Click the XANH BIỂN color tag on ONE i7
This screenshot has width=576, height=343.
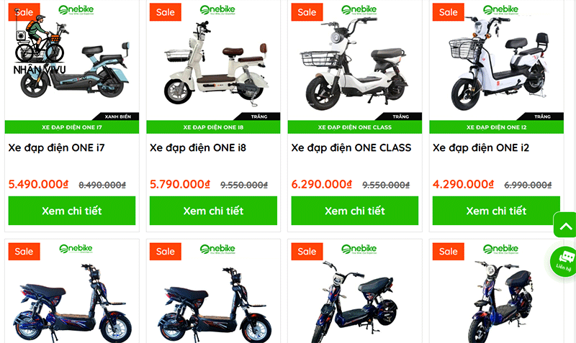(x=117, y=116)
